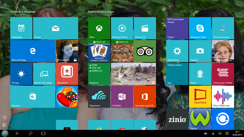Launch Microsoft Edge tile
This screenshot has width=244, height=137.
(33, 51)
